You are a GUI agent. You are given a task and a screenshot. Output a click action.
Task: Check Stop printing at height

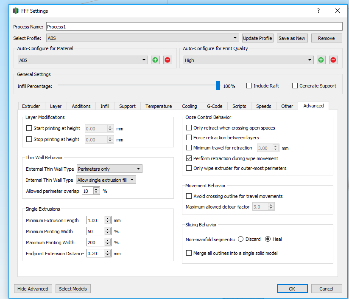tap(29, 139)
